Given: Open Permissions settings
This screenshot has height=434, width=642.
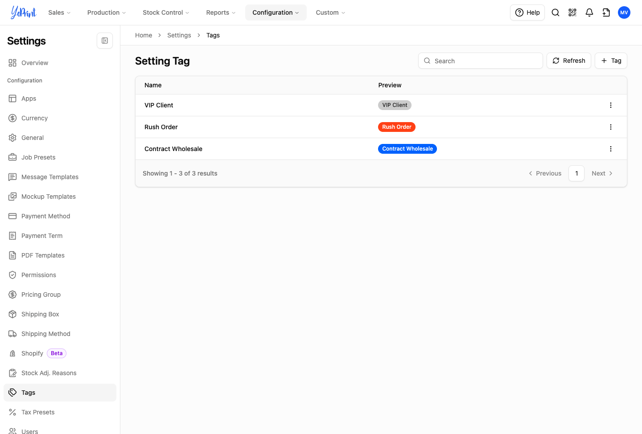Looking at the screenshot, I should point(60,275).
